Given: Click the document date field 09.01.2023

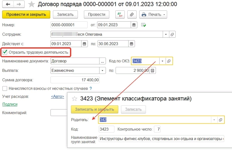Looking at the screenshot, I should [x=114, y=25].
